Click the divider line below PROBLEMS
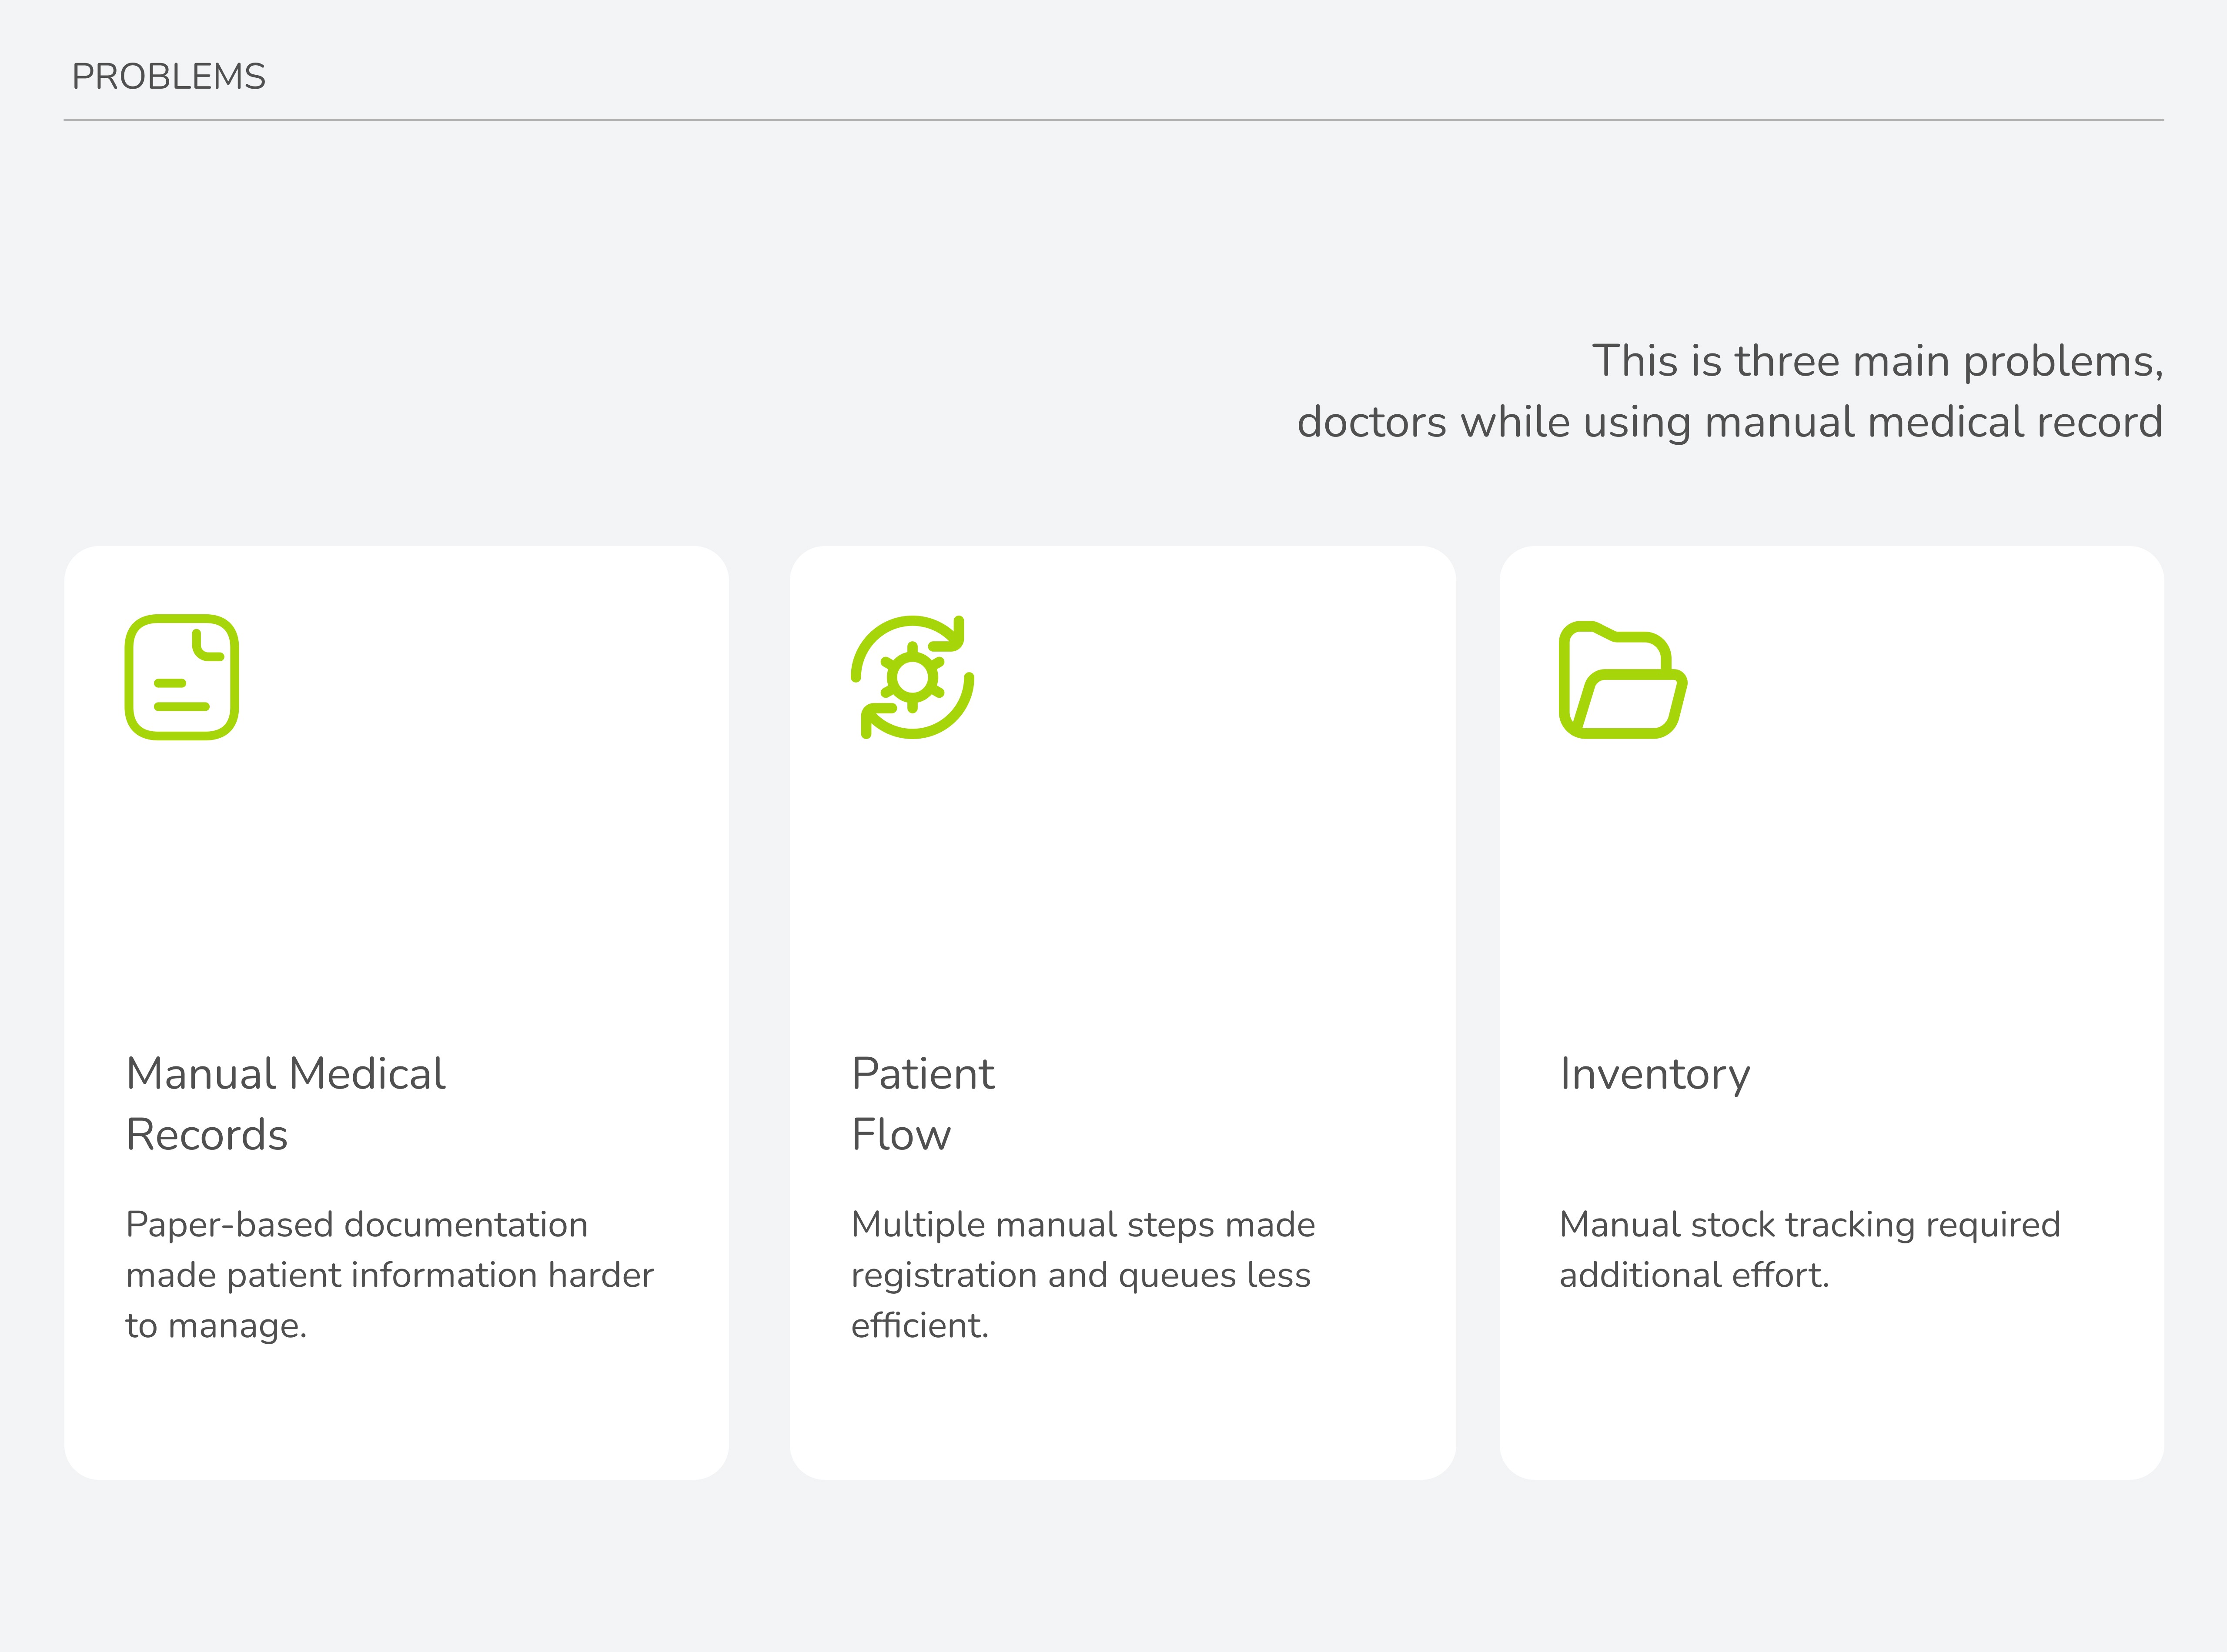2227x1652 pixels. coord(1113,120)
